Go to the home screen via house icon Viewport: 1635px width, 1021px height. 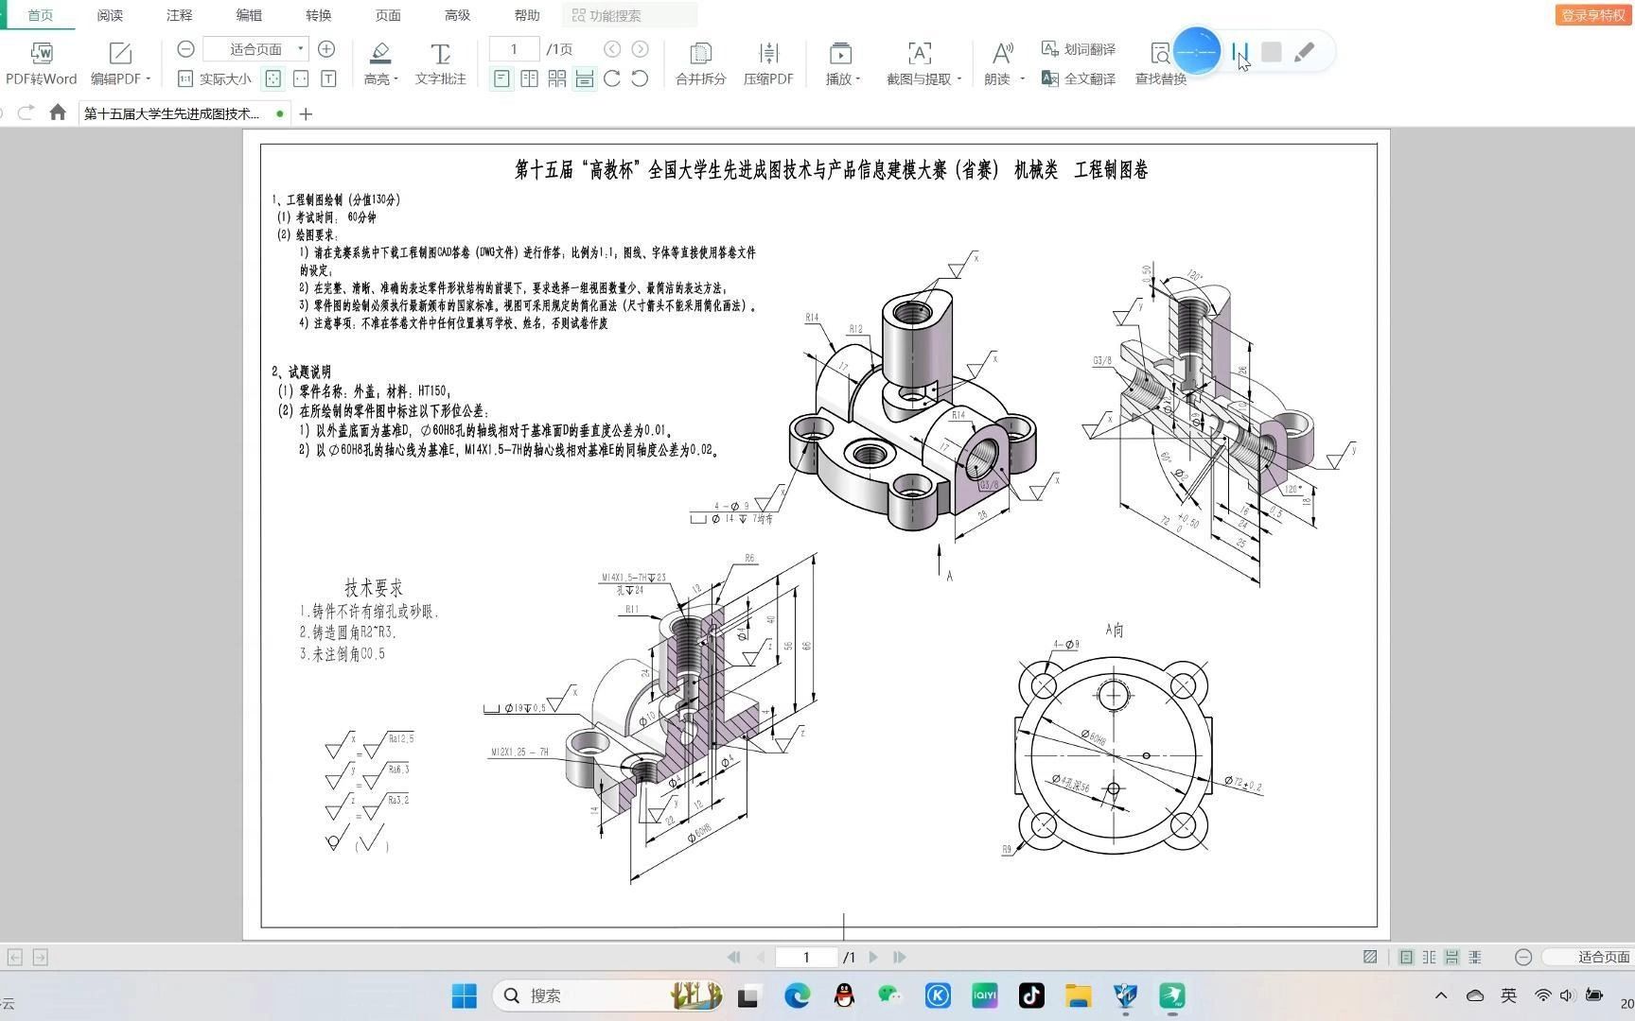58,113
